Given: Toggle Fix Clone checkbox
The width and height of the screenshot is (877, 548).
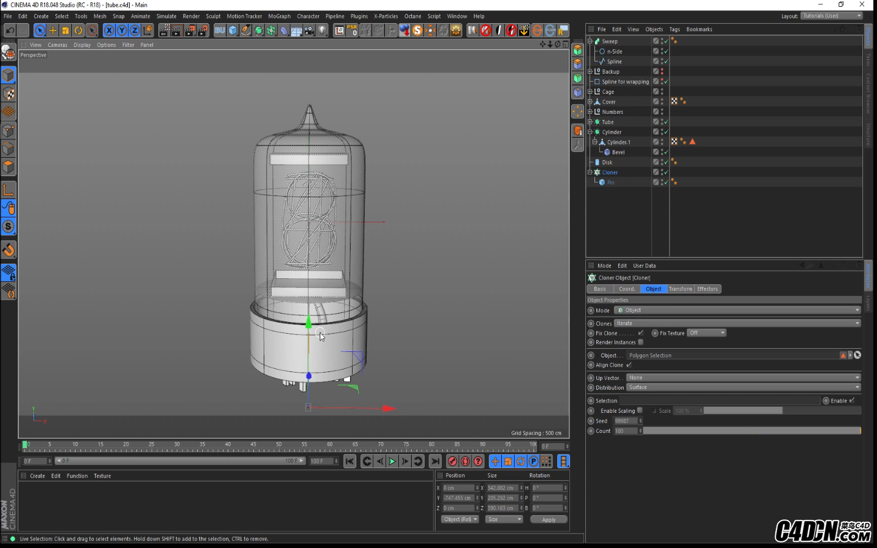Looking at the screenshot, I should click(641, 332).
